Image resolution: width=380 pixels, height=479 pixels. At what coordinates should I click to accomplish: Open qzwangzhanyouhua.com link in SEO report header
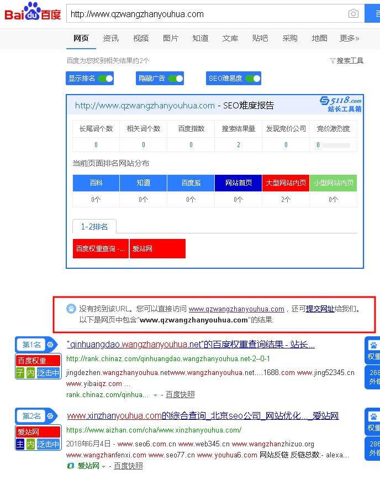[145, 106]
